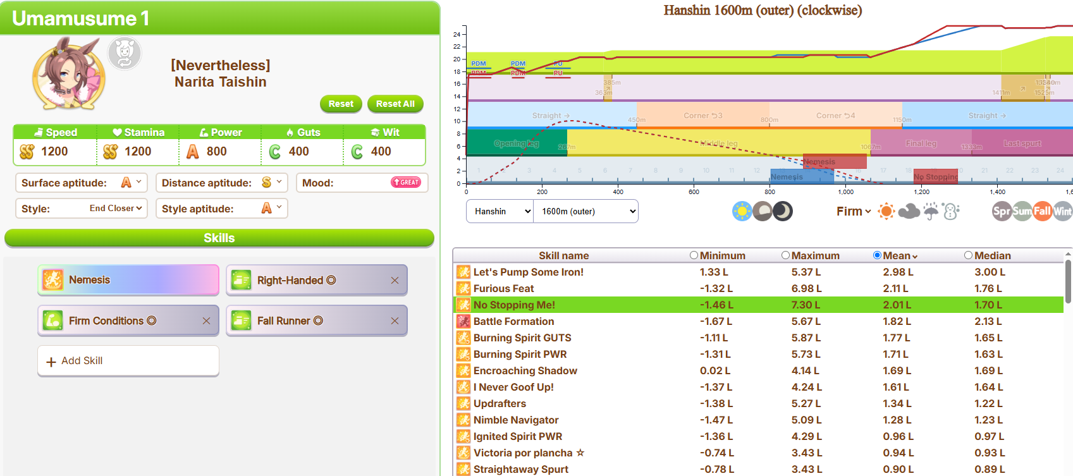The height and width of the screenshot is (476, 1073).
Task: Click the Power value field
Action: 220,152
